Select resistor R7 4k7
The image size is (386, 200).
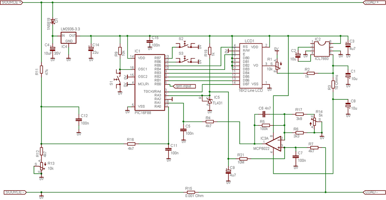coord(314,147)
